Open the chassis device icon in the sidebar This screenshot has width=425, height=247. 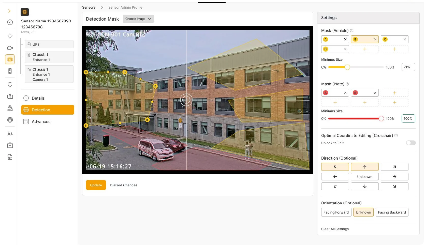click(10, 71)
